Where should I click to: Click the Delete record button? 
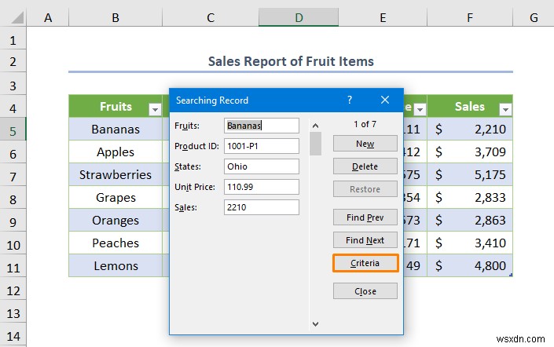365,166
